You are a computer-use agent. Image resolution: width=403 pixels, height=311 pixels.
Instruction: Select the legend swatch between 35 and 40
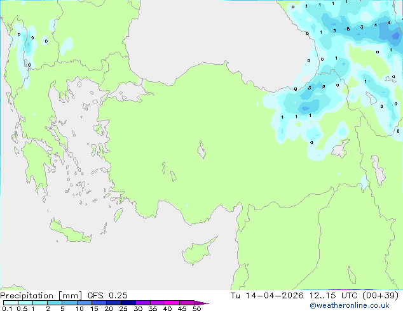coord(157,303)
